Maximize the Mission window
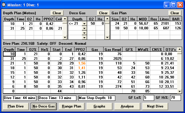185x113 pixels. click(x=173, y=5)
